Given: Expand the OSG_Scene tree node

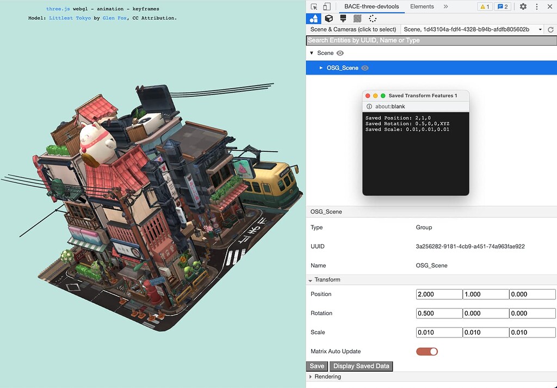Looking at the screenshot, I should [321, 67].
